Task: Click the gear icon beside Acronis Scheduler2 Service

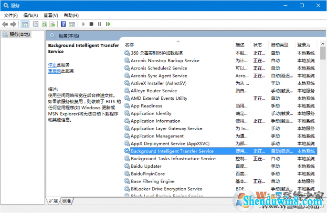Action: [127, 68]
